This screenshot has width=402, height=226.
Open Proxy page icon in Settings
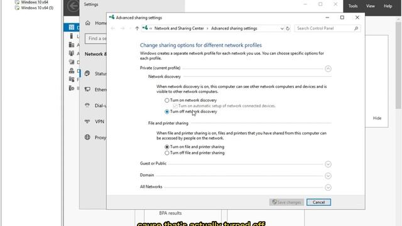87,137
